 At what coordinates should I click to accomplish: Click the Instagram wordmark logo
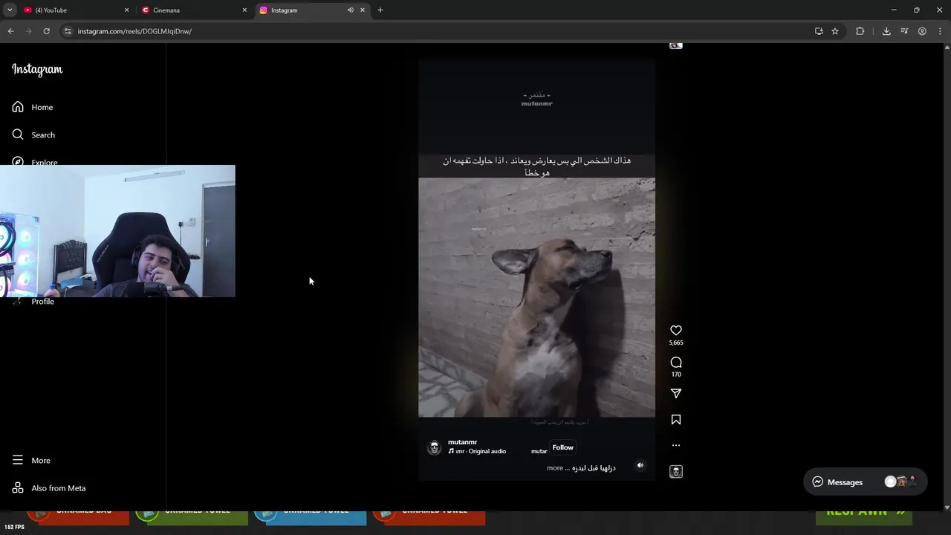pyautogui.click(x=37, y=69)
